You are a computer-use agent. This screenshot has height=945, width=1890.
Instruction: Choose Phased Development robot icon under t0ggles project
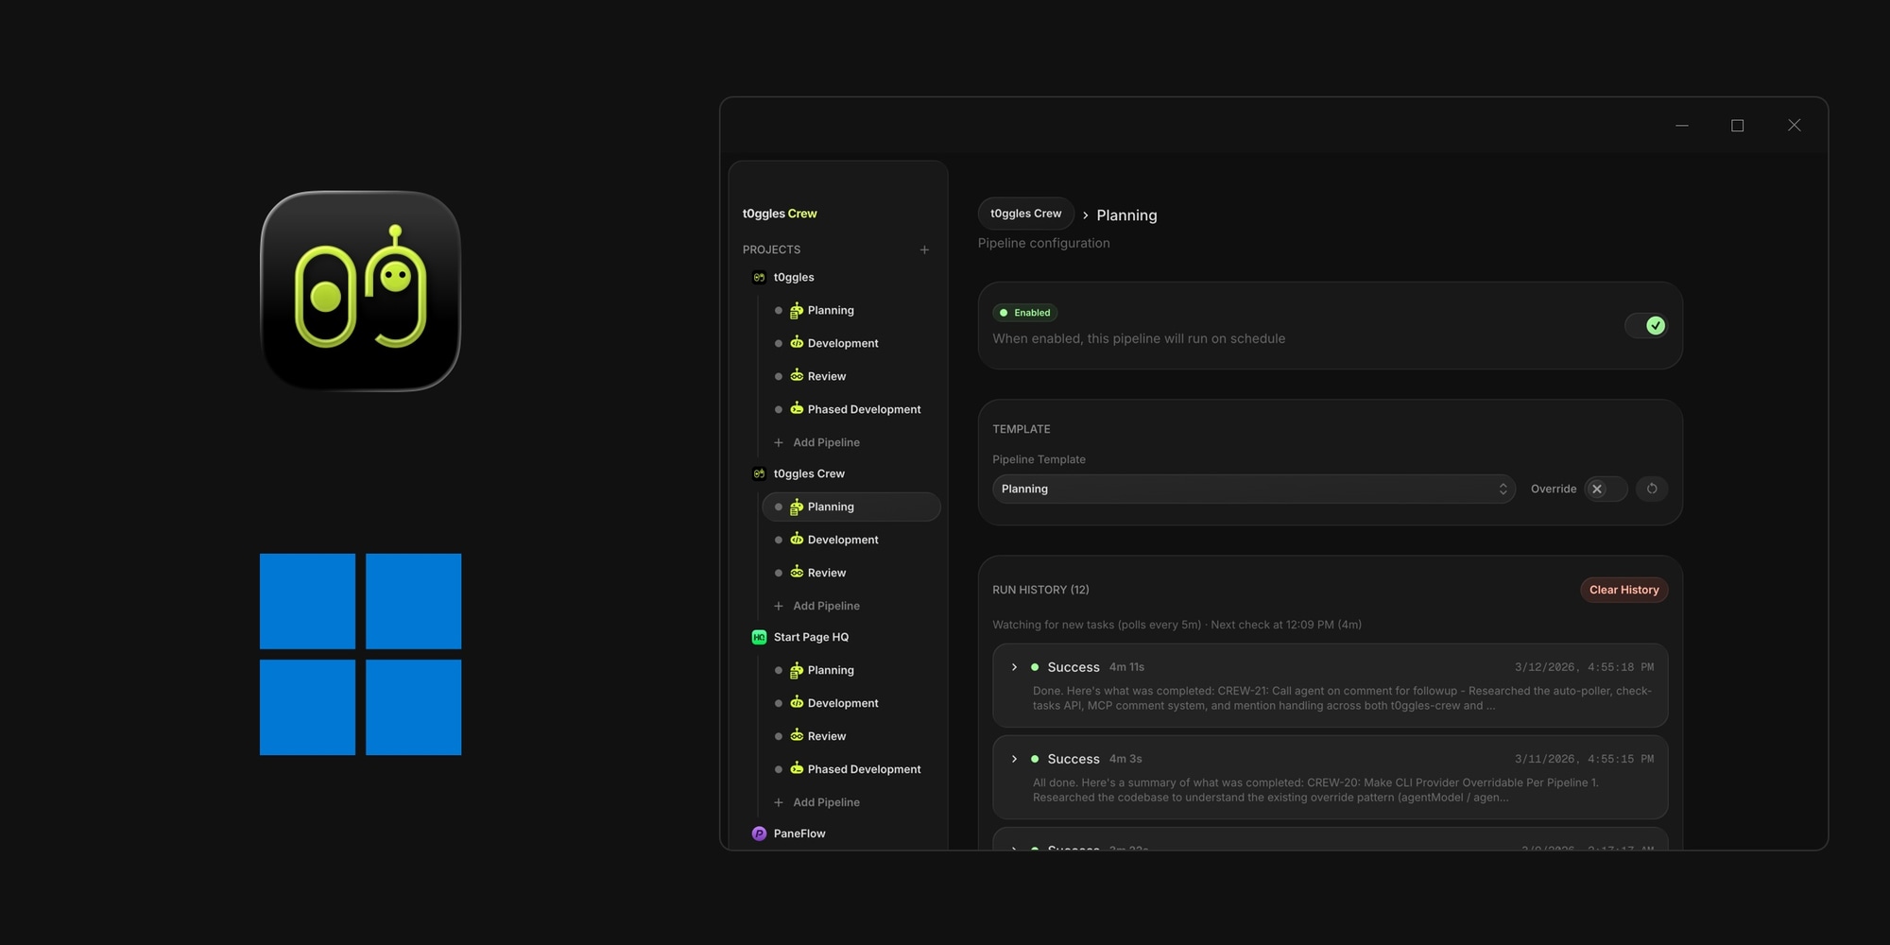click(x=797, y=408)
